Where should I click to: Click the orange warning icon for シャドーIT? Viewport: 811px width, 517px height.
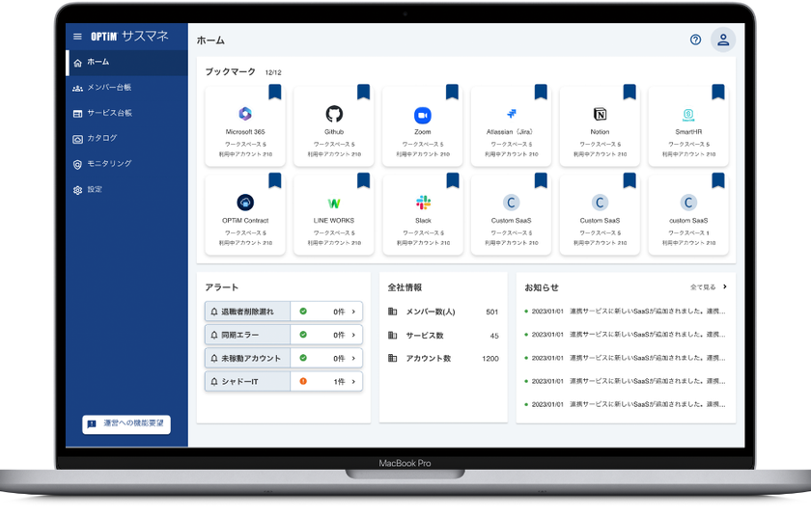303,381
